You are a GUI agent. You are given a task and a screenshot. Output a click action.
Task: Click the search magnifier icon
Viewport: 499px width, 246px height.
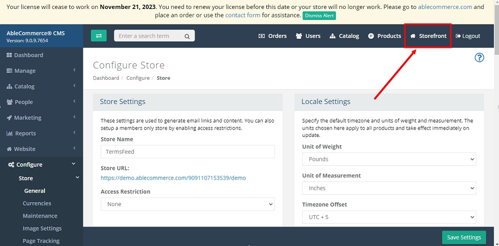pos(187,36)
